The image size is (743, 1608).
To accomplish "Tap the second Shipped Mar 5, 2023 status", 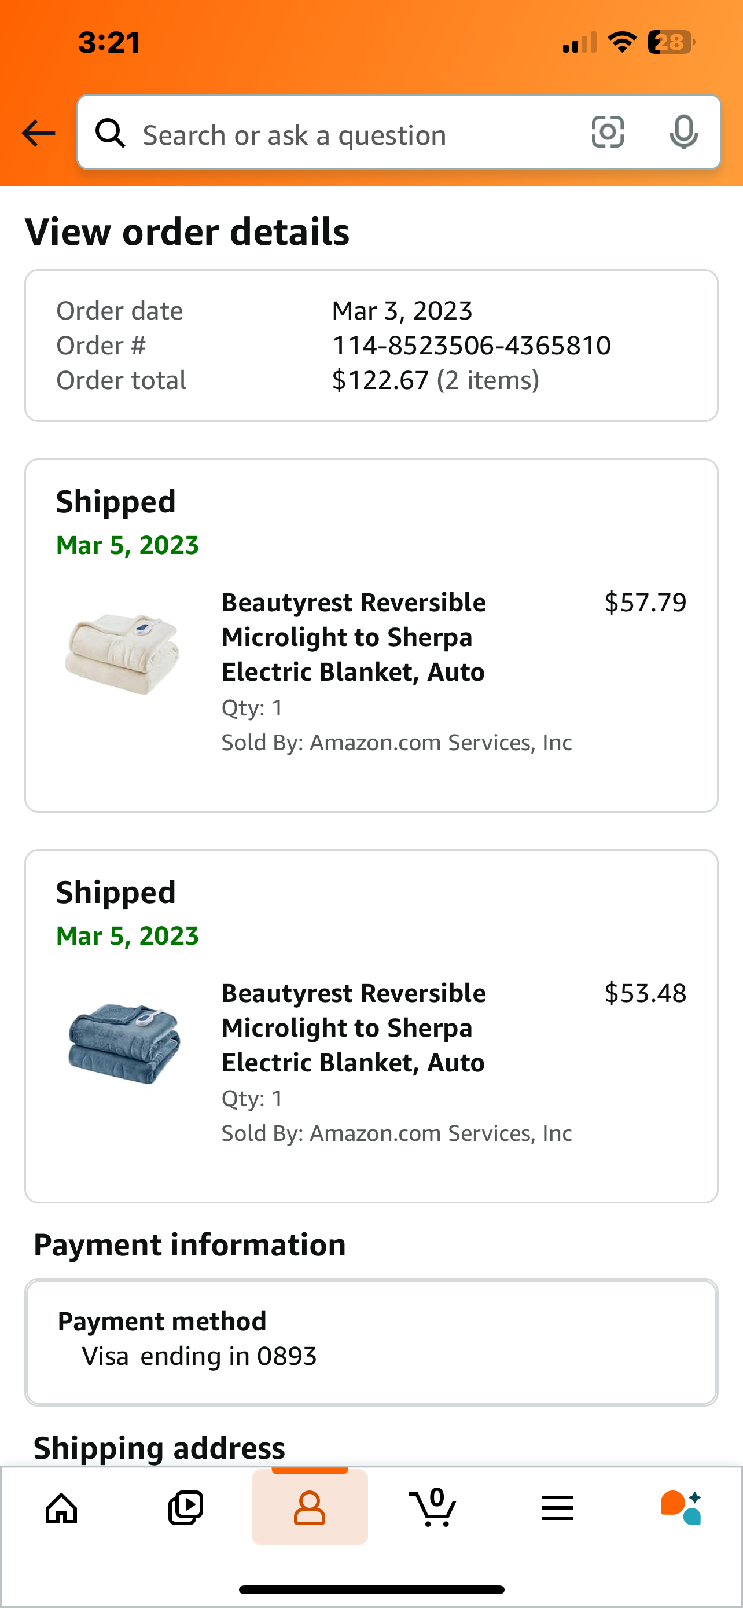I will pos(127,914).
